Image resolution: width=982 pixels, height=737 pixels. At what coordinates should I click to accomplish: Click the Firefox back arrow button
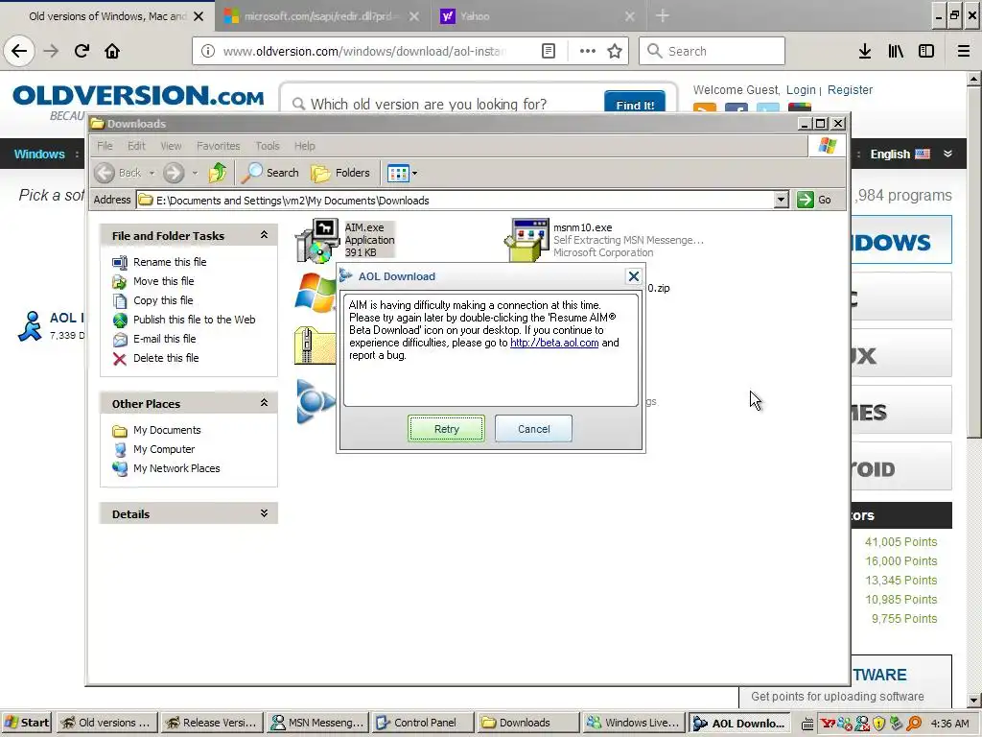click(x=19, y=51)
